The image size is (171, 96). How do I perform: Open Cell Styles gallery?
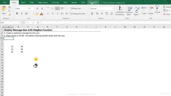pos(137,11)
